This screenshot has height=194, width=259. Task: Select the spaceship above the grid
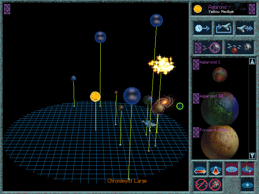tap(149, 123)
